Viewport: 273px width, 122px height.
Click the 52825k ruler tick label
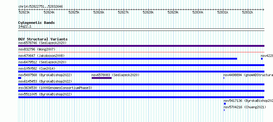(x=74, y=12)
